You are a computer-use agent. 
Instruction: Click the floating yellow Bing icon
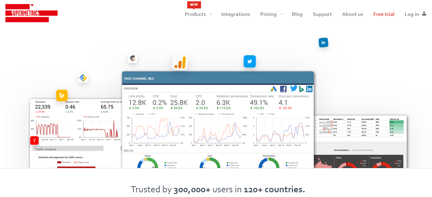coord(62,95)
